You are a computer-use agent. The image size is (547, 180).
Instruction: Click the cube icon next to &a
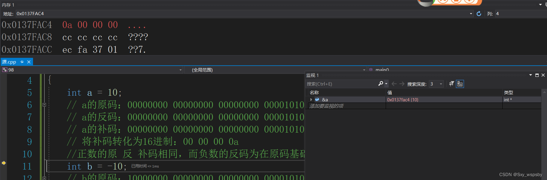[317, 100]
